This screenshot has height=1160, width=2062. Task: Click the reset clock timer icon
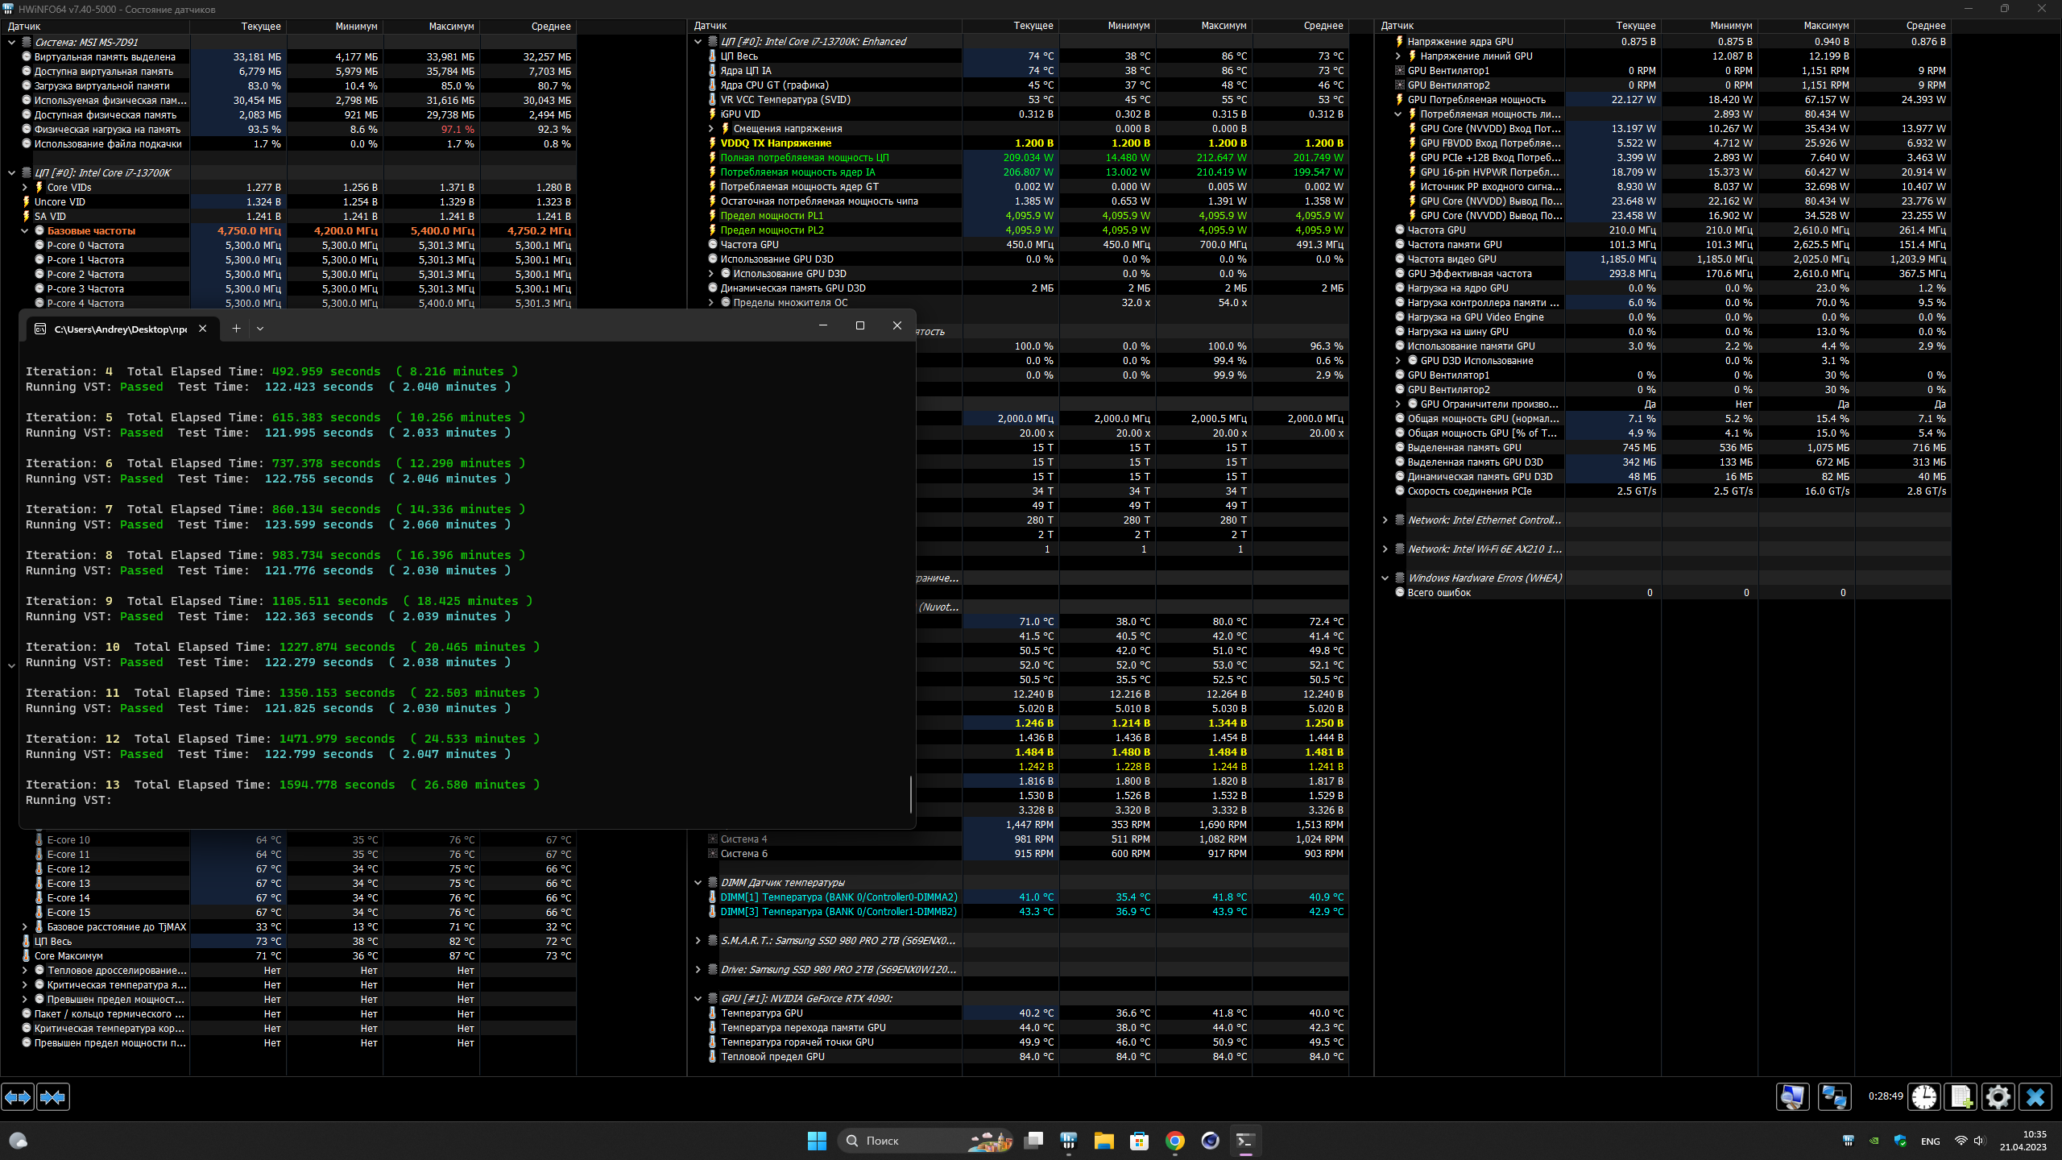pyautogui.click(x=1924, y=1096)
